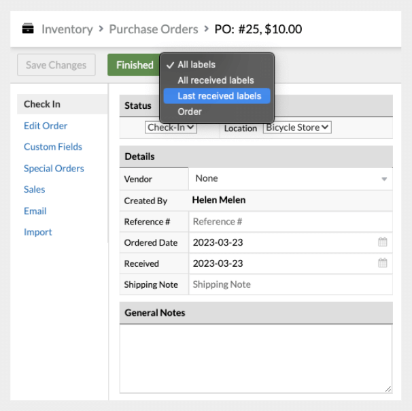Click the Save Changes button
The height and width of the screenshot is (411, 412).
[56, 65]
